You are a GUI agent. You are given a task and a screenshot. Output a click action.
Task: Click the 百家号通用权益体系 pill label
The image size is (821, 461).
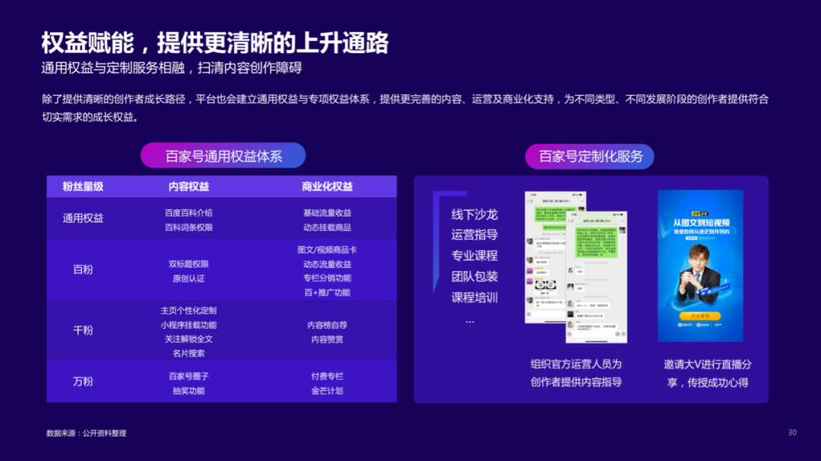click(223, 156)
